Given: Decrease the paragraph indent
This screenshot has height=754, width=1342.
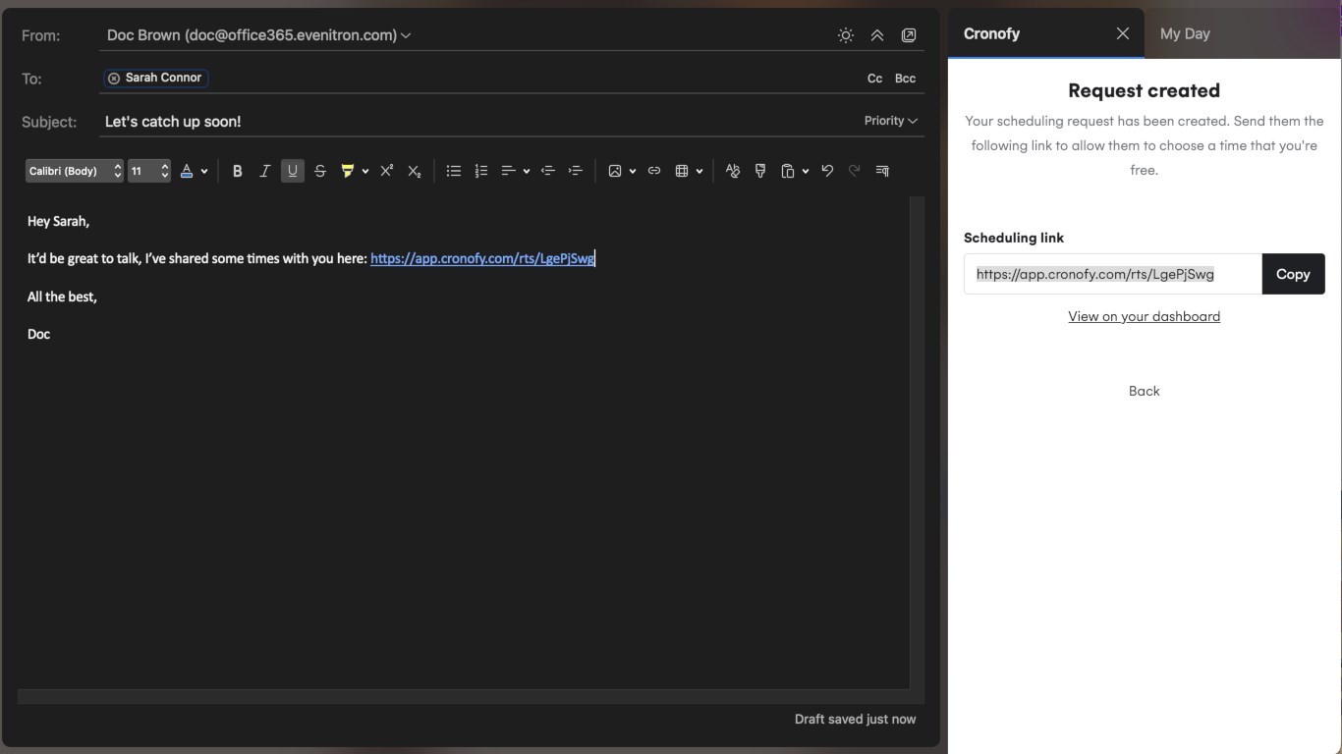Looking at the screenshot, I should click(548, 171).
